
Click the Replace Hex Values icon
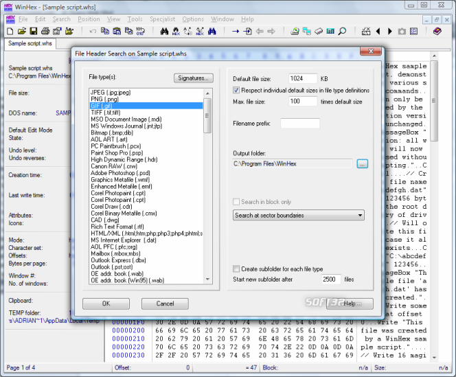click(200, 31)
